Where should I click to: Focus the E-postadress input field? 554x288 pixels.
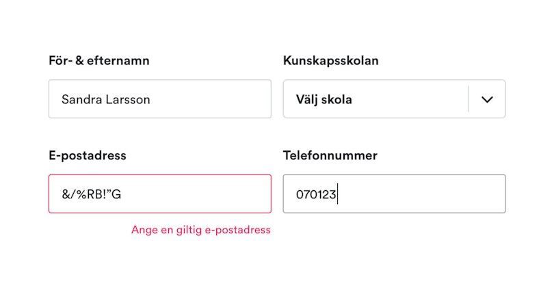159,194
